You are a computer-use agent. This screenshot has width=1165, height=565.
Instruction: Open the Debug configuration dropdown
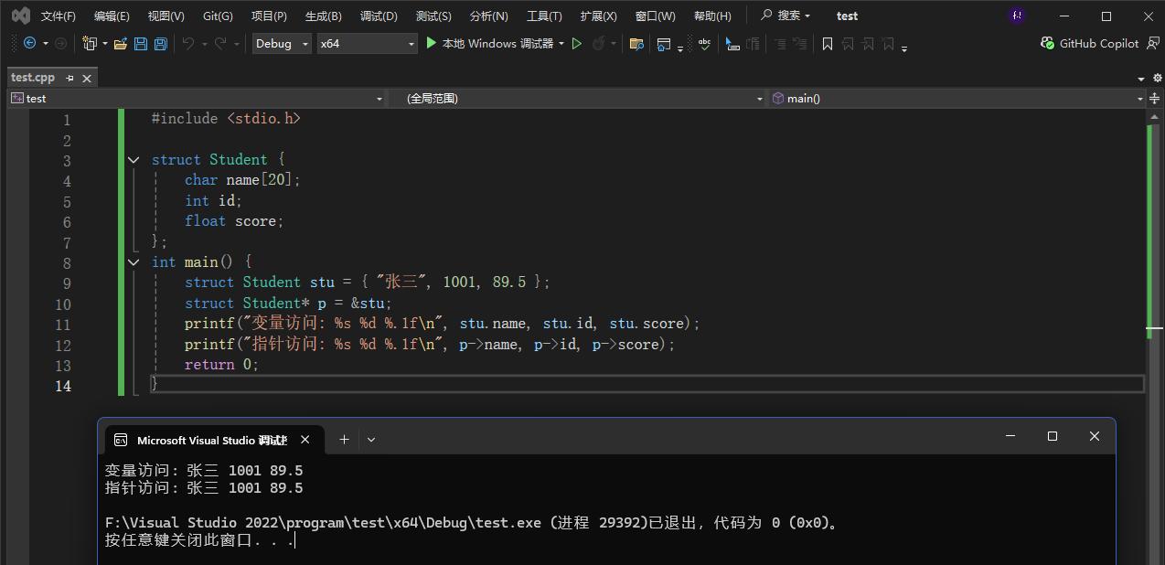(282, 43)
